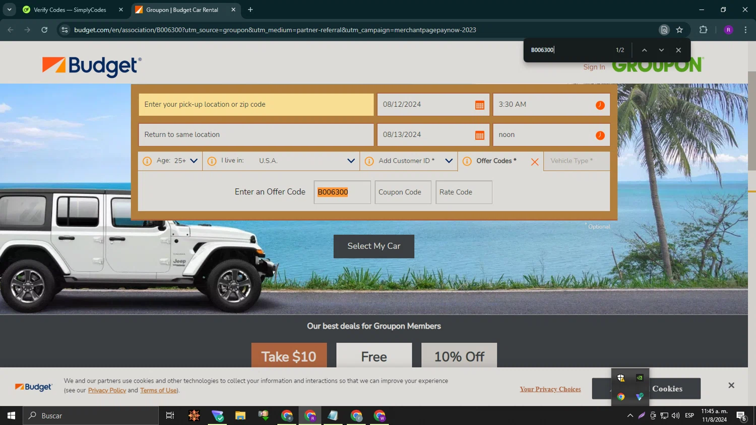Open volume control in system tray
The height and width of the screenshot is (425, 756).
676,415
